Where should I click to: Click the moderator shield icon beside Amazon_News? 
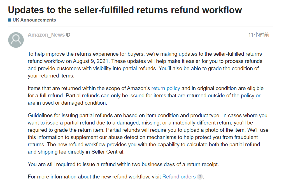click(68, 35)
